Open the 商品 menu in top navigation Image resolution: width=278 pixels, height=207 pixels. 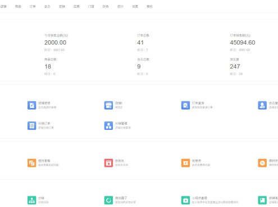coord(18,6)
